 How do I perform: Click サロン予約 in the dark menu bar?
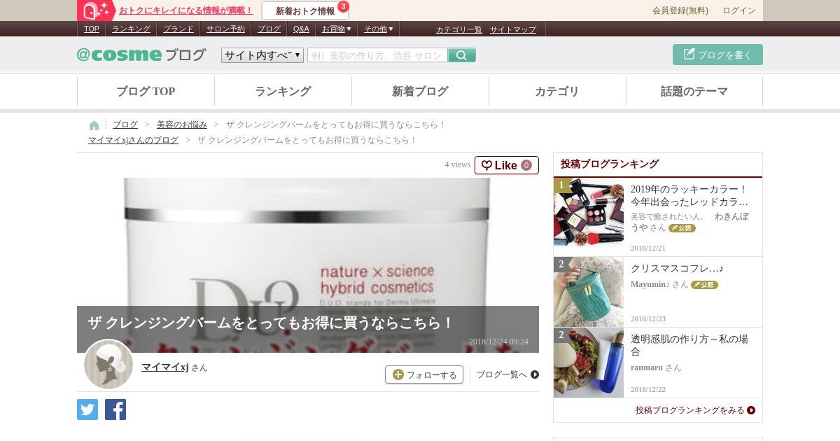click(225, 29)
